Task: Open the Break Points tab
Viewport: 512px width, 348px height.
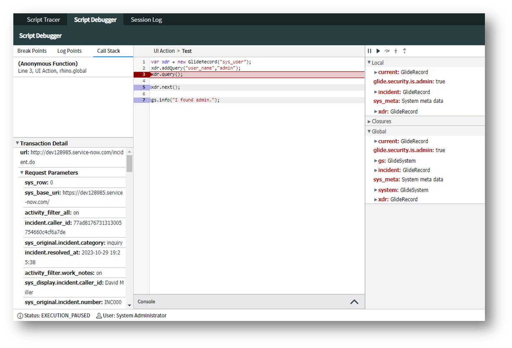Action: [x=32, y=51]
